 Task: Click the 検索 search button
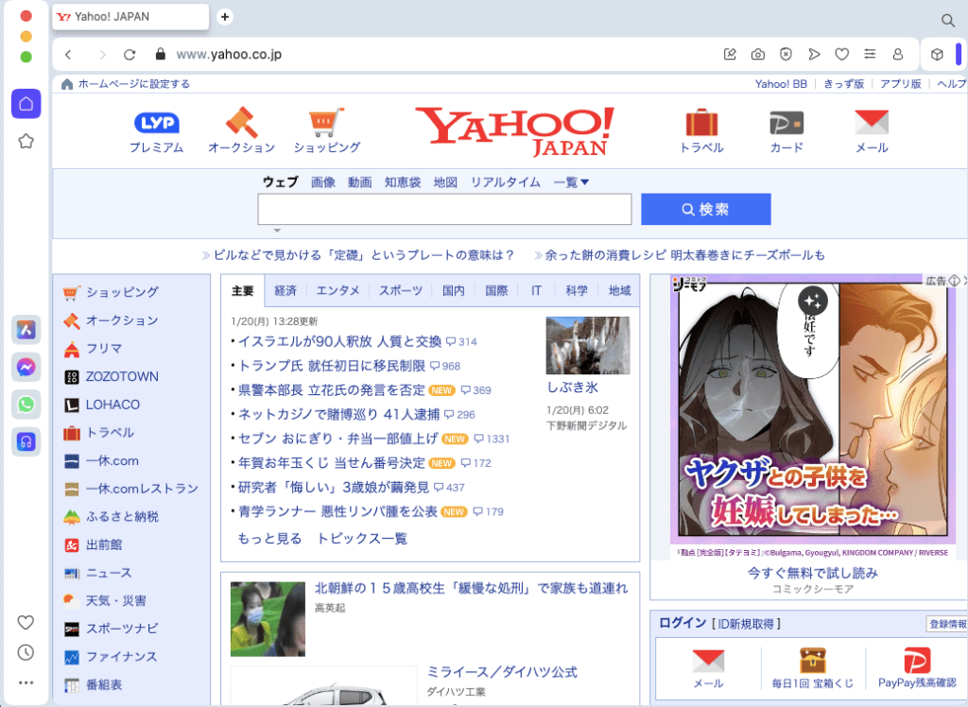point(705,208)
